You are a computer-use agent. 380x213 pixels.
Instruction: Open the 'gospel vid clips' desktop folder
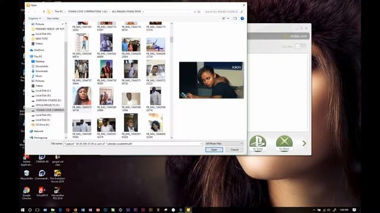coord(58,160)
